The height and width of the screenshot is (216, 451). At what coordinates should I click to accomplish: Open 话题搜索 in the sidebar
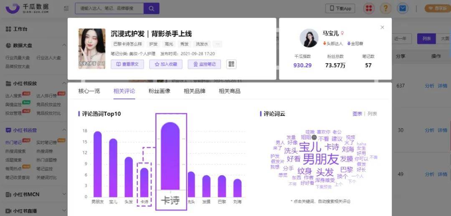coord(13,160)
